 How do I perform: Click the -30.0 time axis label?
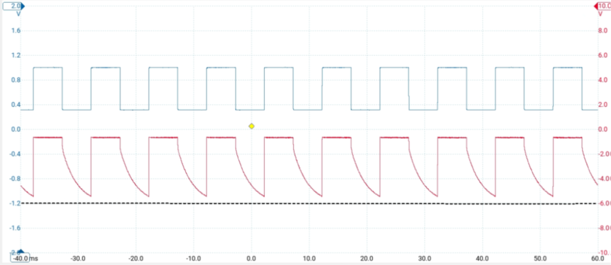[78, 258]
